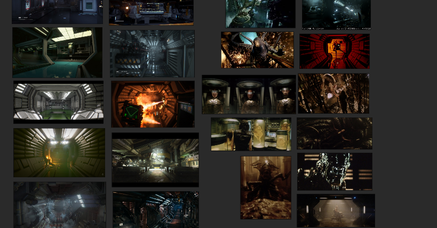The image size is (437, 228).
Task: Select the three cryo pods image
Action: point(249,95)
